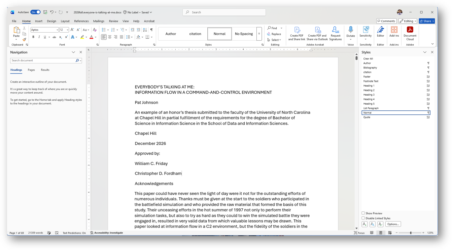Image resolution: width=452 pixels, height=250 pixels.
Task: Apply superscript formatting
Action: [66, 37]
